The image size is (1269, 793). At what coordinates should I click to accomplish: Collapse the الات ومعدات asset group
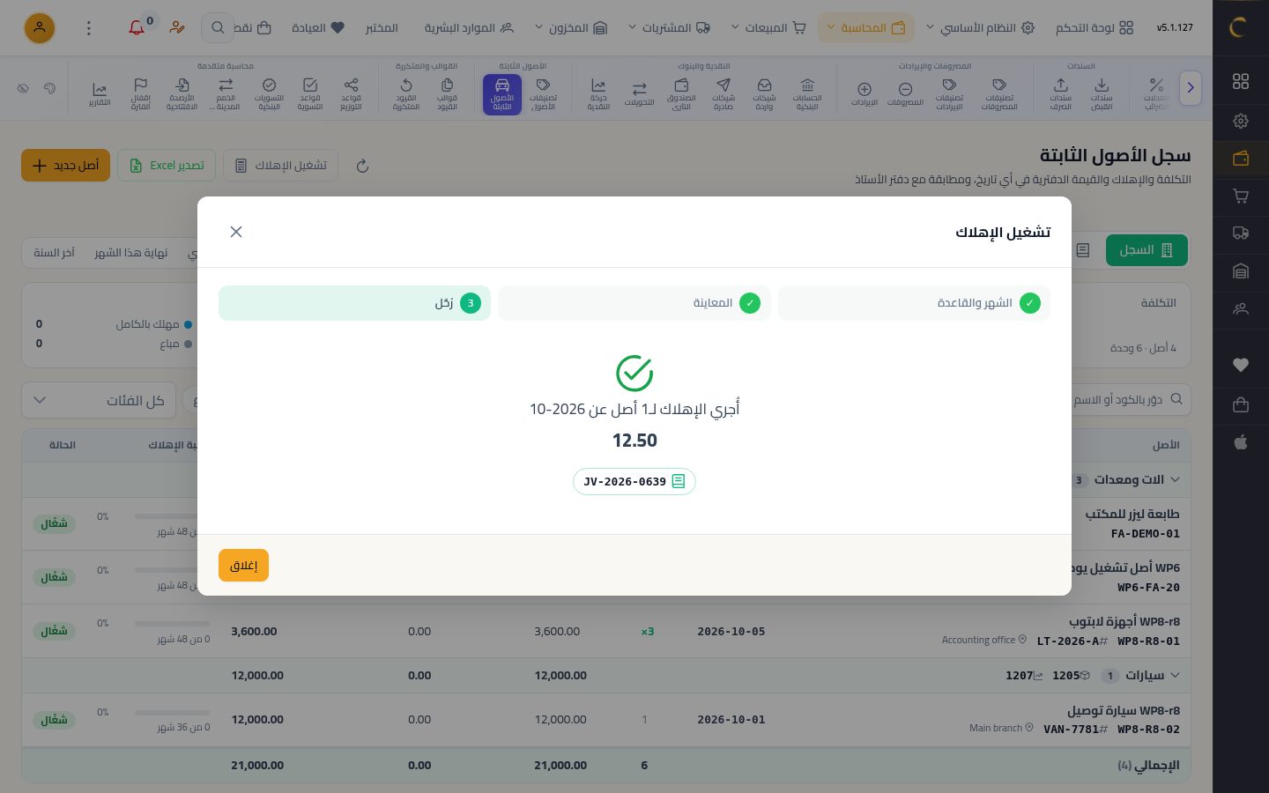1175,480
